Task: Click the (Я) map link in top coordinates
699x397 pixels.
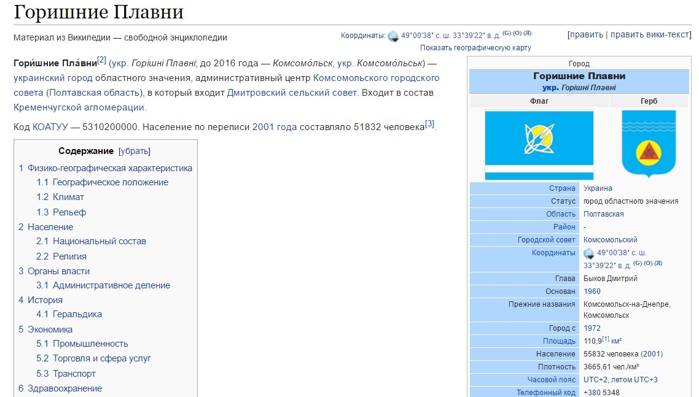Action: 527,33
